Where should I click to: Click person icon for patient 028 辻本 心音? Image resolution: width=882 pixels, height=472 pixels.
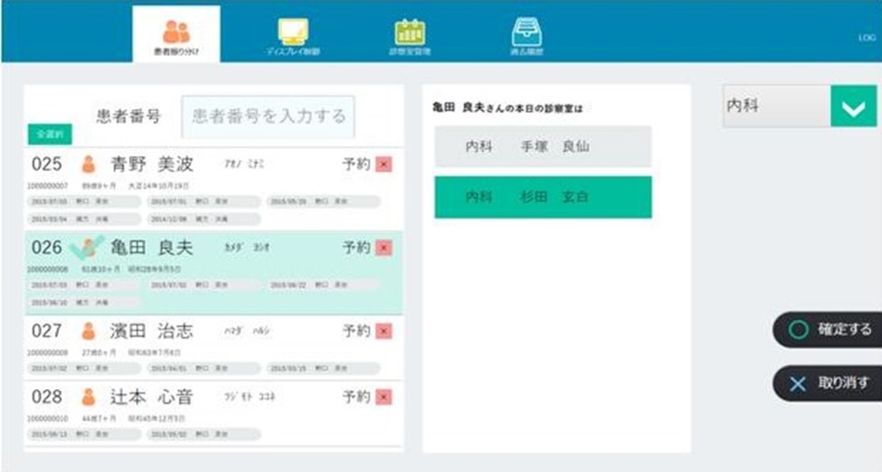pyautogui.click(x=90, y=397)
